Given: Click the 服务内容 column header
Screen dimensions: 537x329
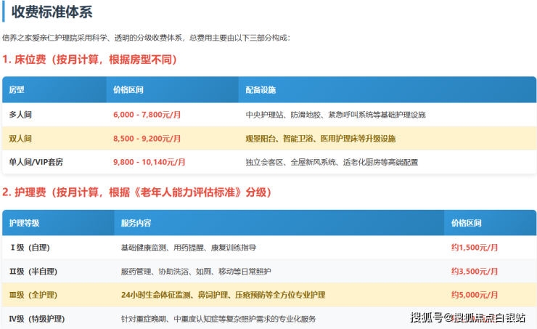Looking at the screenshot, I should (136, 223).
